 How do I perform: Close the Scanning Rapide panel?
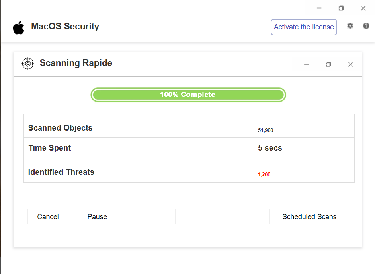[350, 64]
